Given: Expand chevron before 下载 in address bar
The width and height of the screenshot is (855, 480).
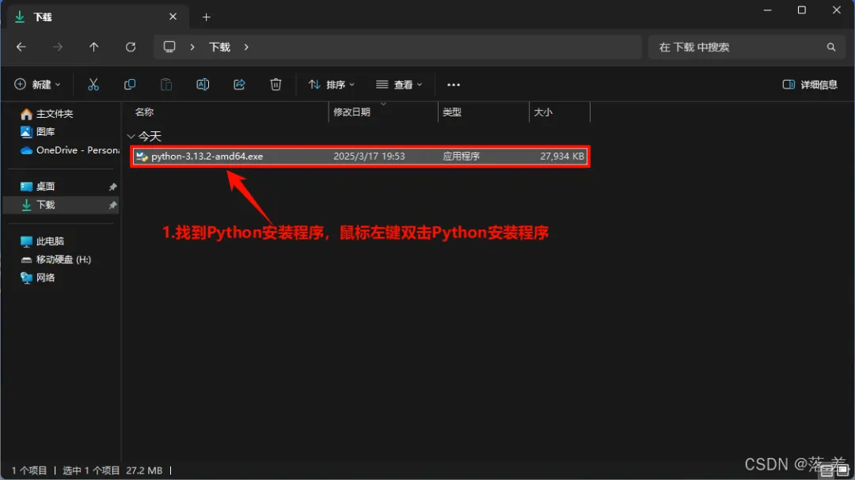Looking at the screenshot, I should pyautogui.click(x=192, y=47).
